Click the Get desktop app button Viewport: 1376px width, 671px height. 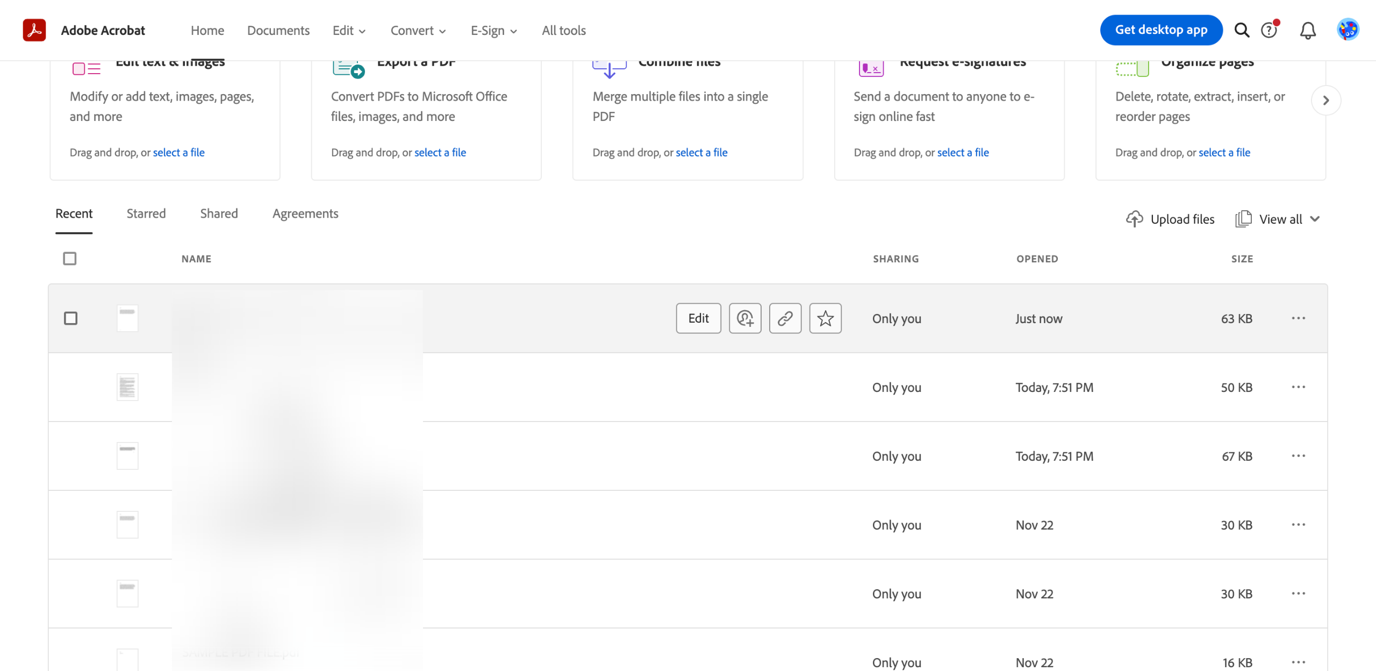click(1161, 30)
